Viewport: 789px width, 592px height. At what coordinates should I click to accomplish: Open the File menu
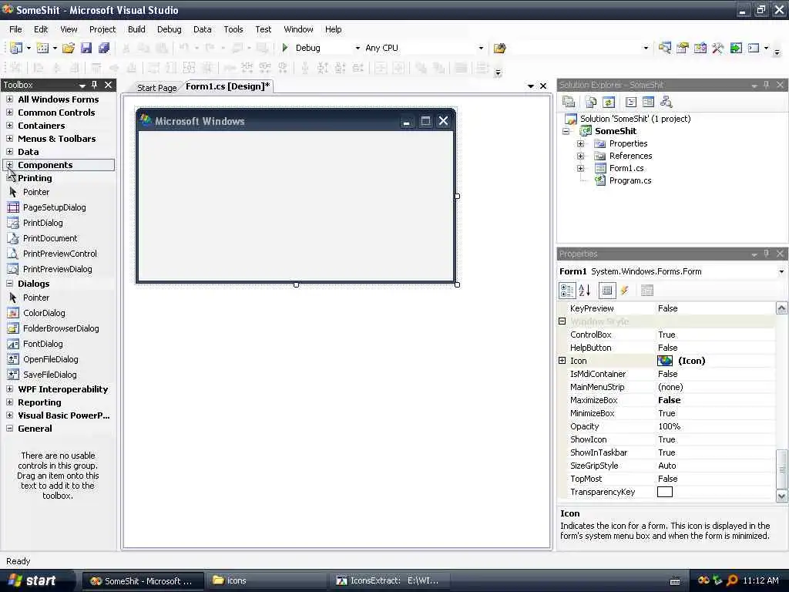pyautogui.click(x=15, y=29)
